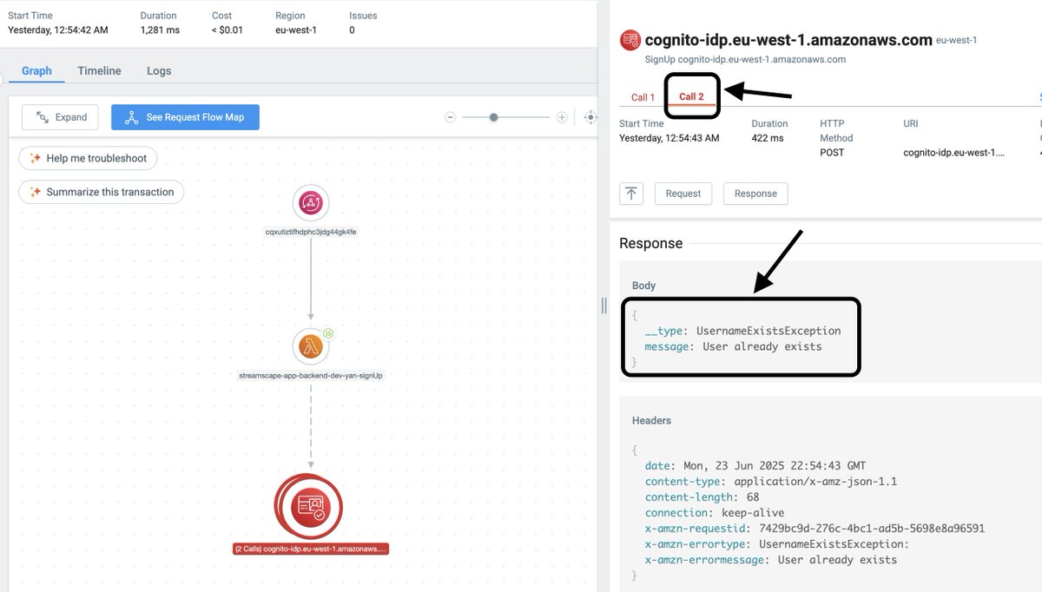Click the streamscape-app-backend-dev-yan-signUp label

(x=311, y=376)
